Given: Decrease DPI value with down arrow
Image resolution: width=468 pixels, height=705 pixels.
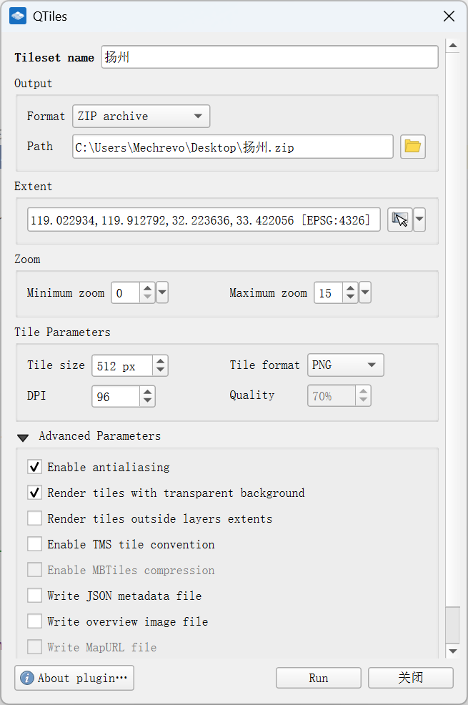Looking at the screenshot, I should [147, 401].
